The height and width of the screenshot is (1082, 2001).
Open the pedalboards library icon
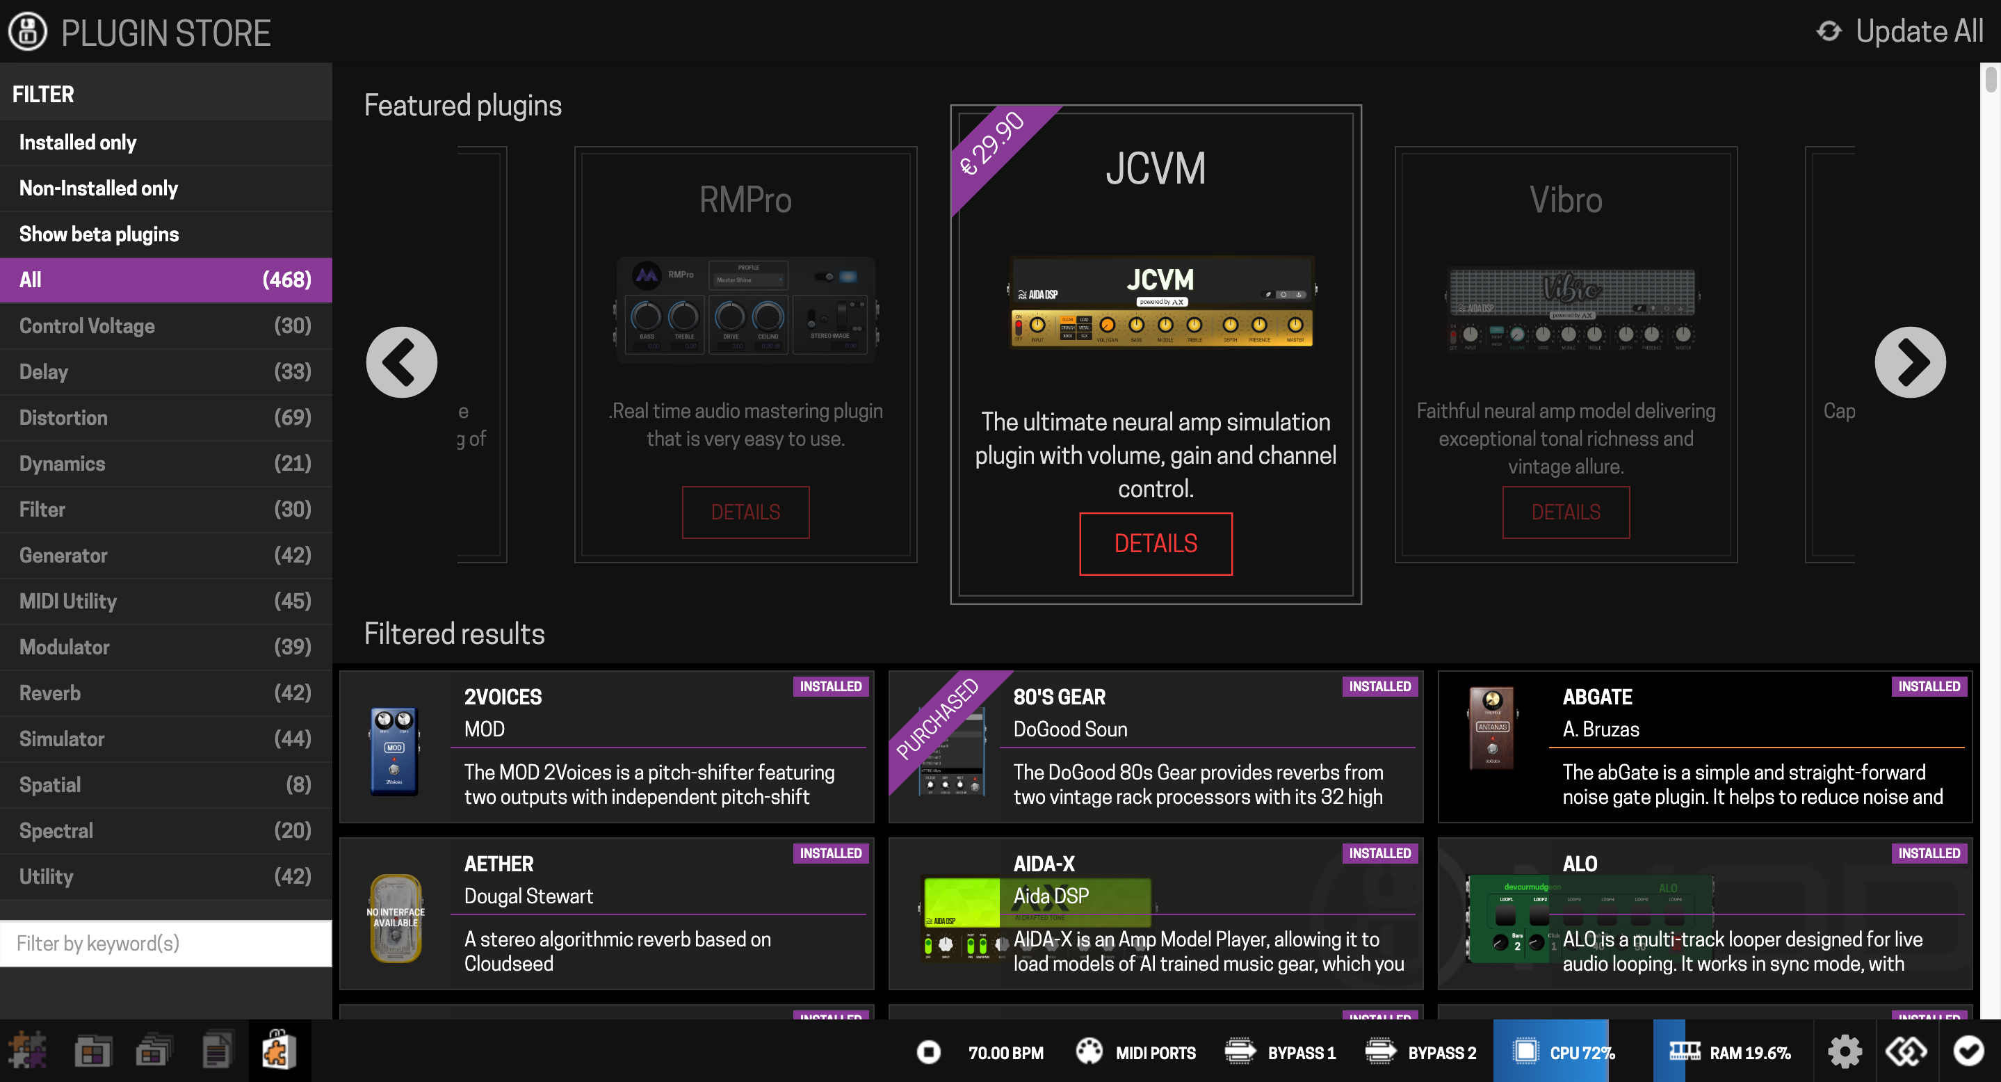pyautogui.click(x=92, y=1051)
